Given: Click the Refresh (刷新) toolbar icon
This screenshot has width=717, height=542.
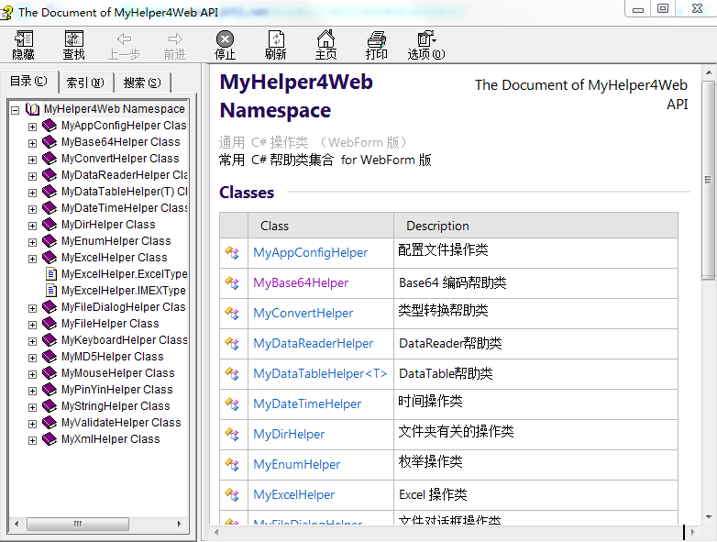Looking at the screenshot, I should click(275, 39).
